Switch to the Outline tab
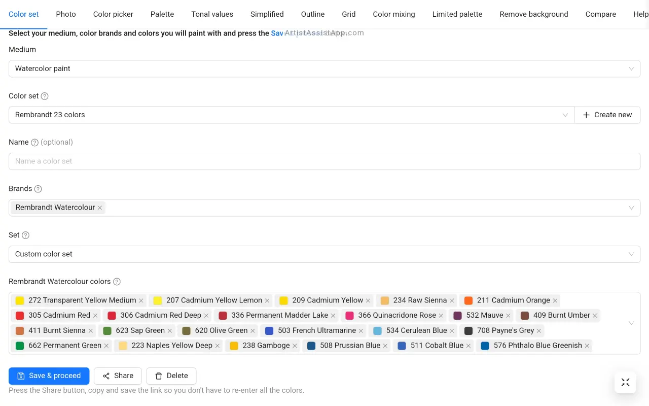The image size is (649, 406). [313, 14]
